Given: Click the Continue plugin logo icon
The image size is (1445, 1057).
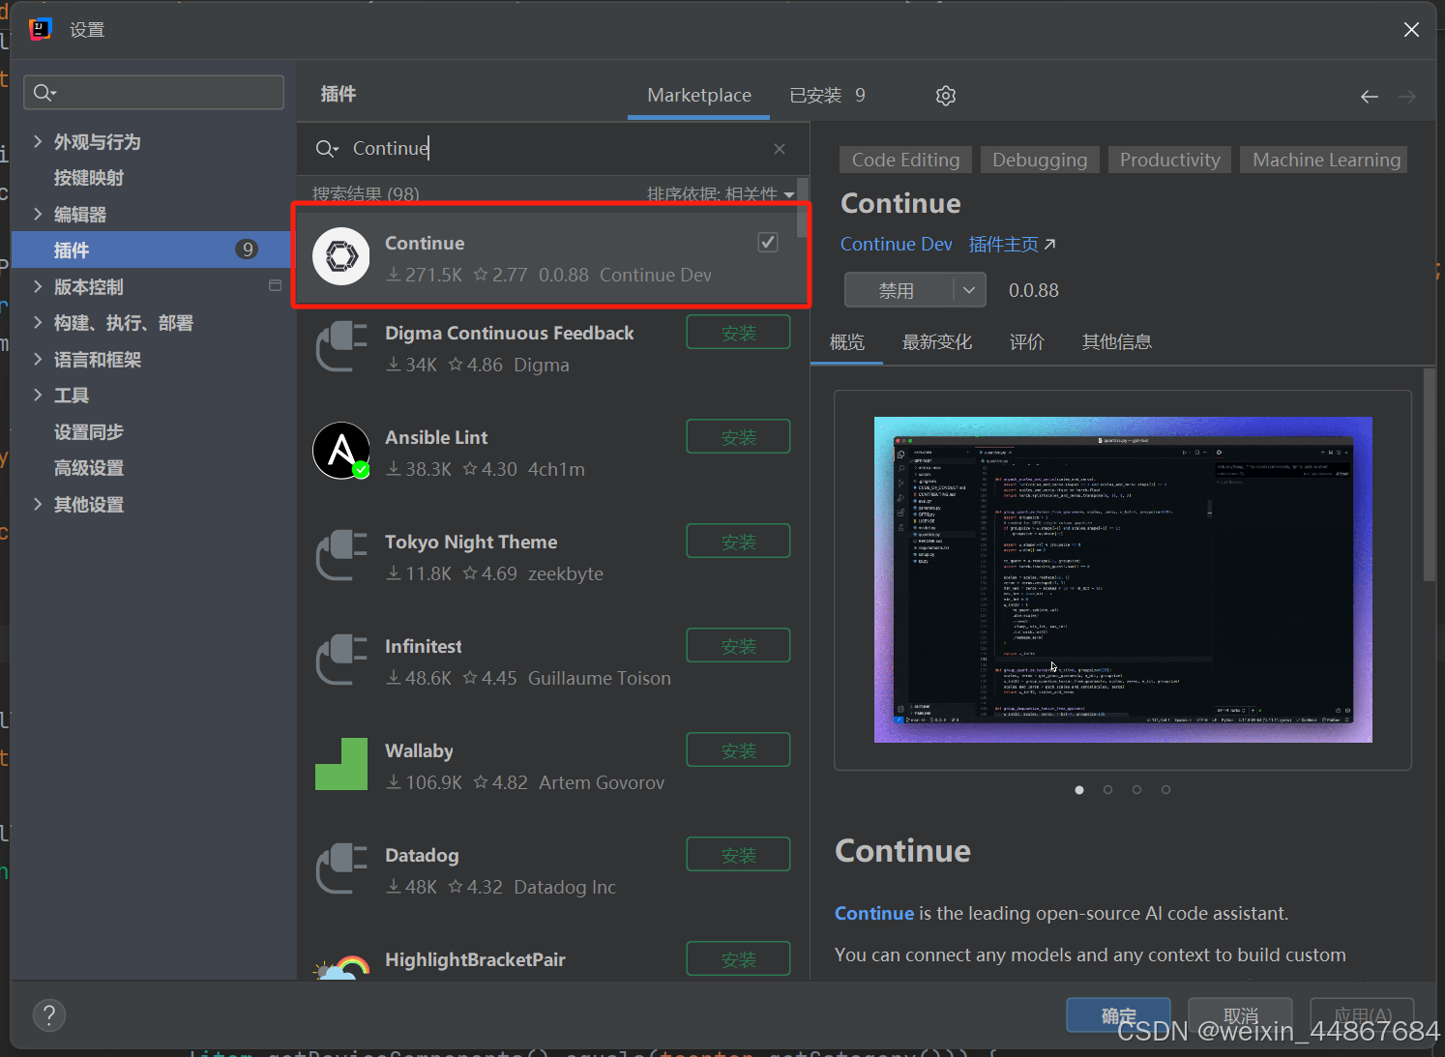Looking at the screenshot, I should click(341, 256).
